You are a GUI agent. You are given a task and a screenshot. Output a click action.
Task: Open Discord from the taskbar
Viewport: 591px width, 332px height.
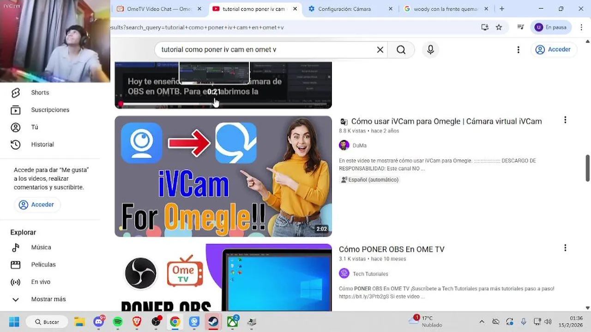pyautogui.click(x=98, y=322)
